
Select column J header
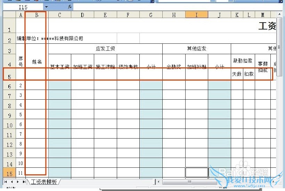coord(220,15)
